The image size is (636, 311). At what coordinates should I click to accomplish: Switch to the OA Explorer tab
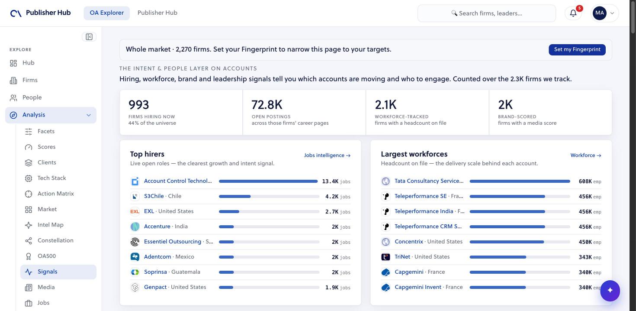click(107, 13)
